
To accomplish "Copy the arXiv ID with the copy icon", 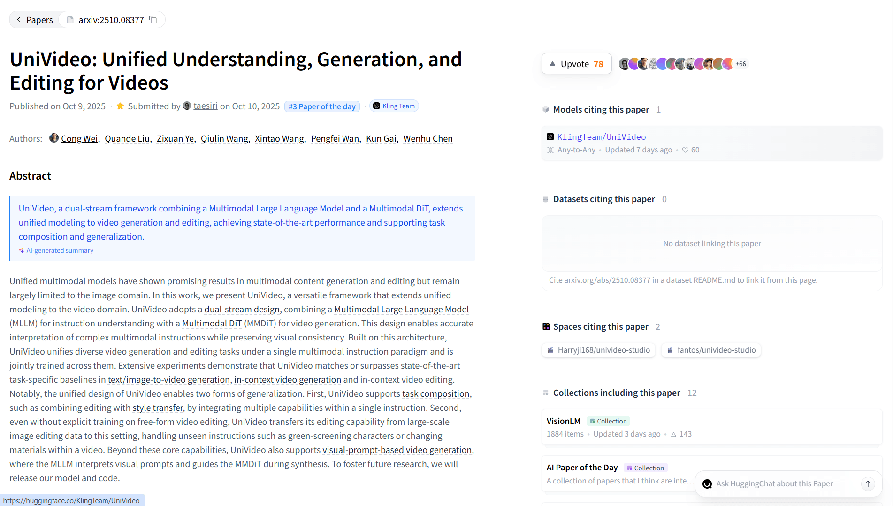I will (x=153, y=20).
